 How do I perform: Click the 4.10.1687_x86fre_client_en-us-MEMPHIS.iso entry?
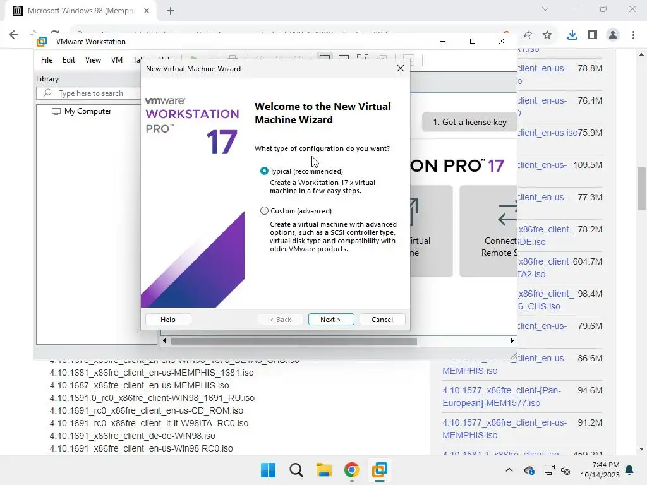(139, 385)
